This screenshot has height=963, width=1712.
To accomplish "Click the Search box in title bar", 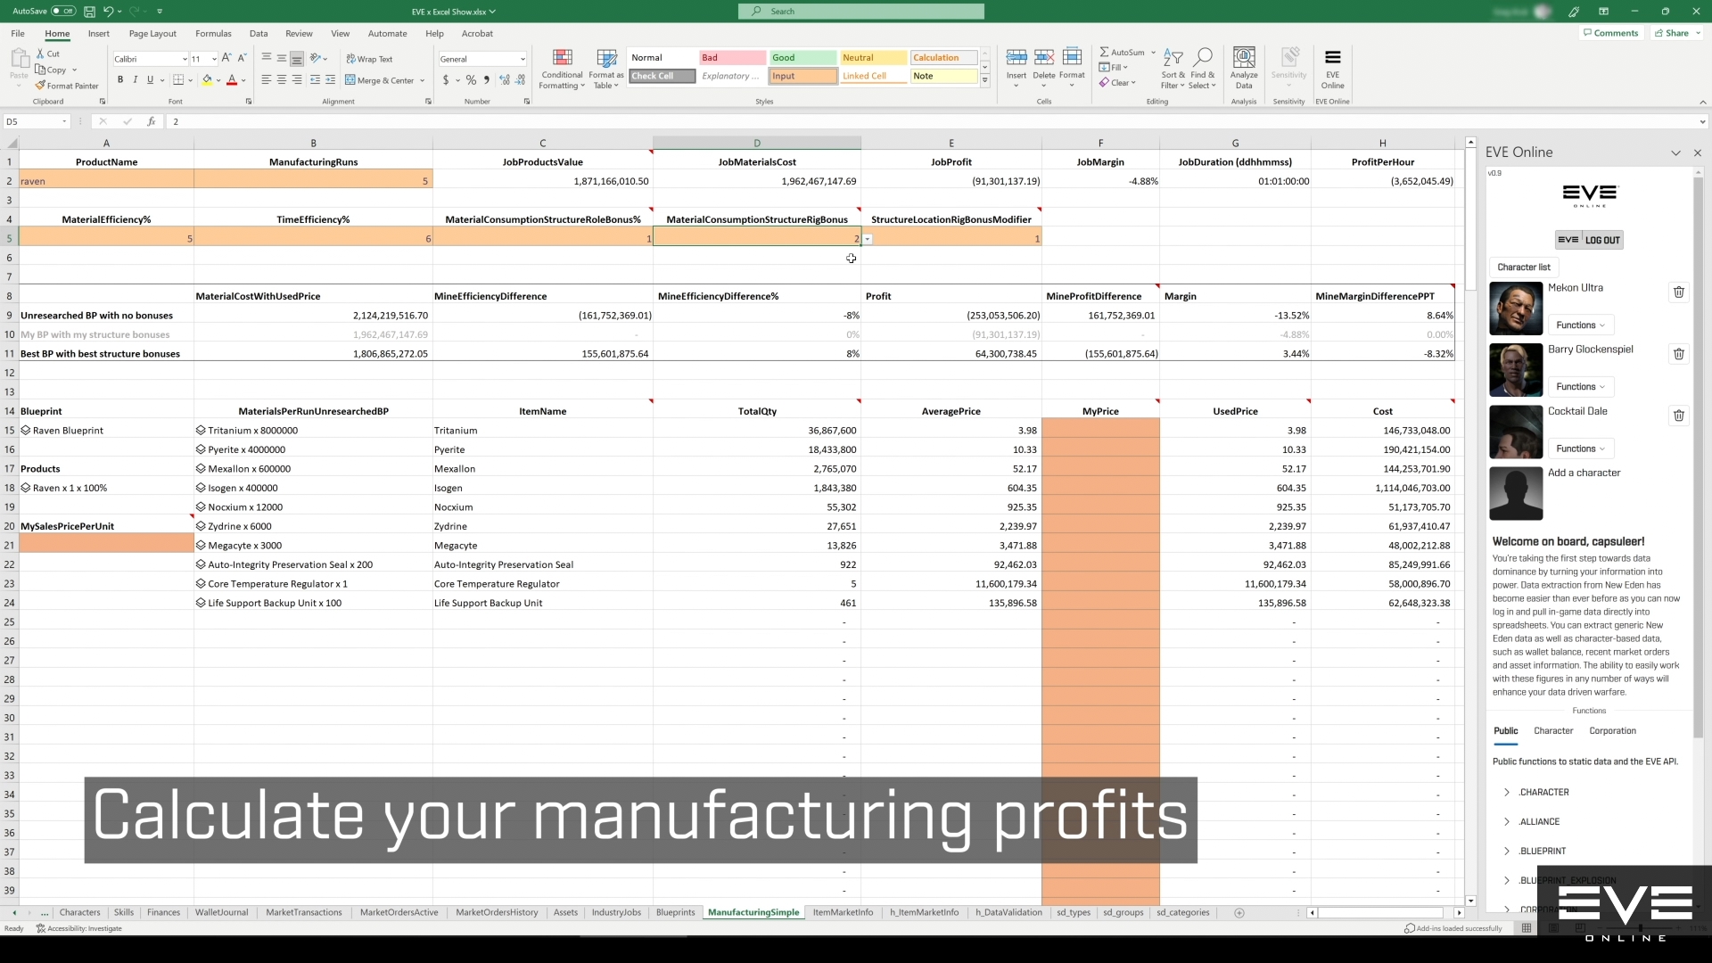I will click(x=861, y=12).
